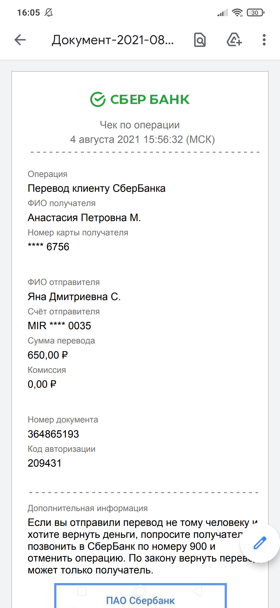The image size is (280, 608).
Task: Tap the document number 364865193
Action: coord(53,434)
